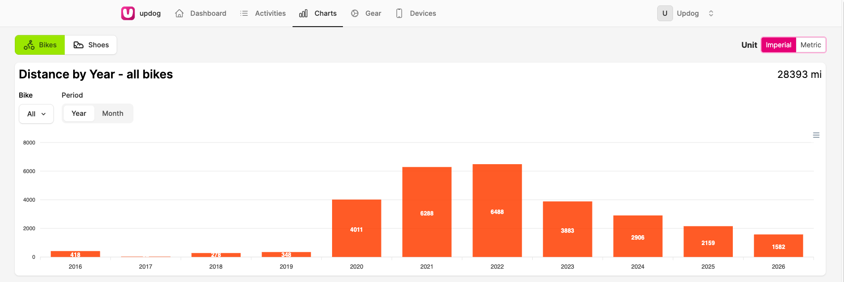Click the Updog account name
Screen dimensions: 844x282
click(688, 13)
